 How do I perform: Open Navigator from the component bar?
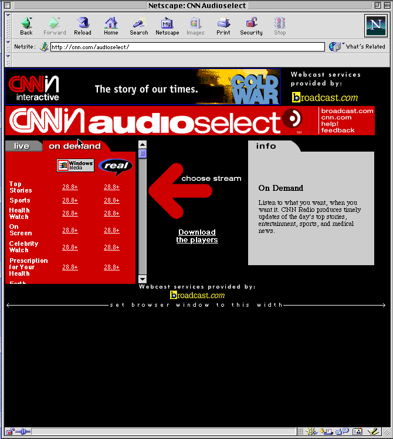click(311, 431)
